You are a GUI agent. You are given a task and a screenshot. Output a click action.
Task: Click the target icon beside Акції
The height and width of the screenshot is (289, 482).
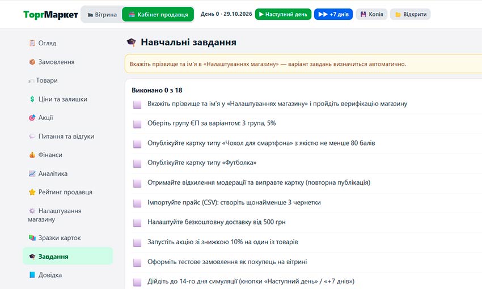32,118
